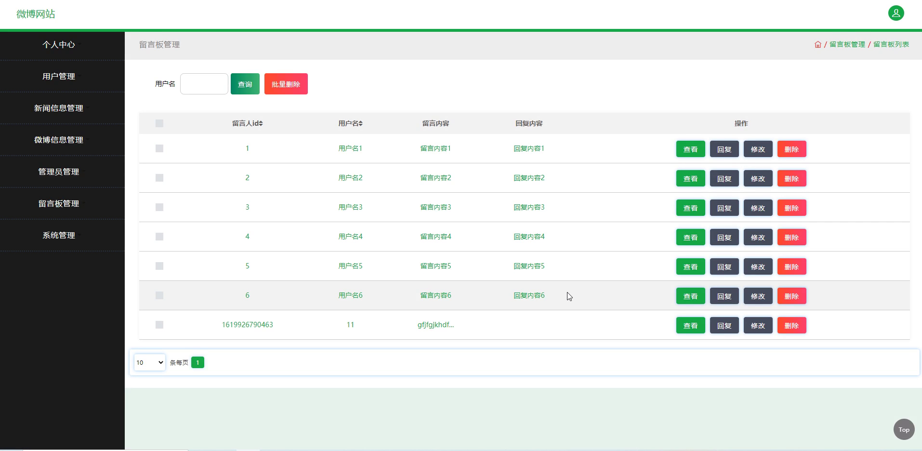Click 修改 for 用户名1 row

pyautogui.click(x=758, y=149)
